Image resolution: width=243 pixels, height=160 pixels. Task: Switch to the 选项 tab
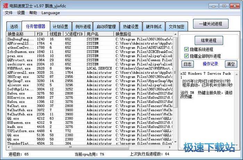[x=14, y=27]
